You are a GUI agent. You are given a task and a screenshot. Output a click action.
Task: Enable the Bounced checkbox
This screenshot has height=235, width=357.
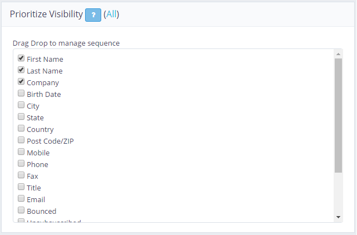click(21, 210)
